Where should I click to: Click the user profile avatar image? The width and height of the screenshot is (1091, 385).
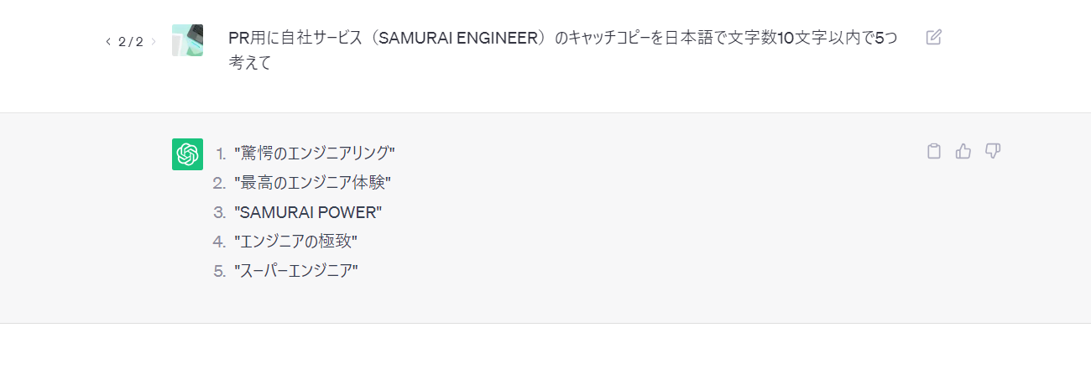pos(187,40)
